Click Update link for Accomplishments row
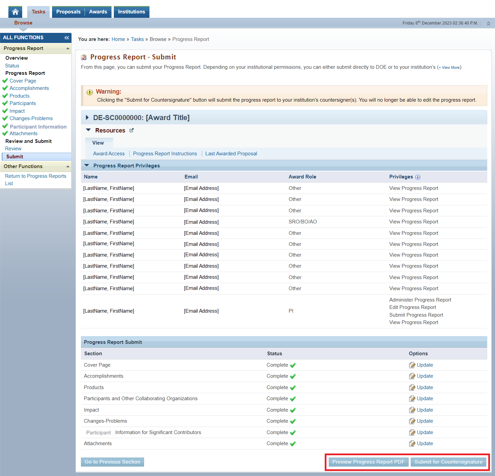This screenshot has height=476, width=495. (425, 376)
